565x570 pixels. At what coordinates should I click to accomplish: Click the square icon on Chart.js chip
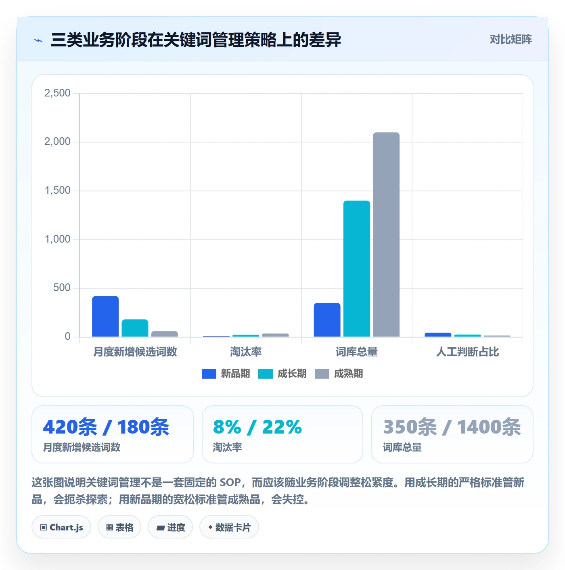point(44,528)
